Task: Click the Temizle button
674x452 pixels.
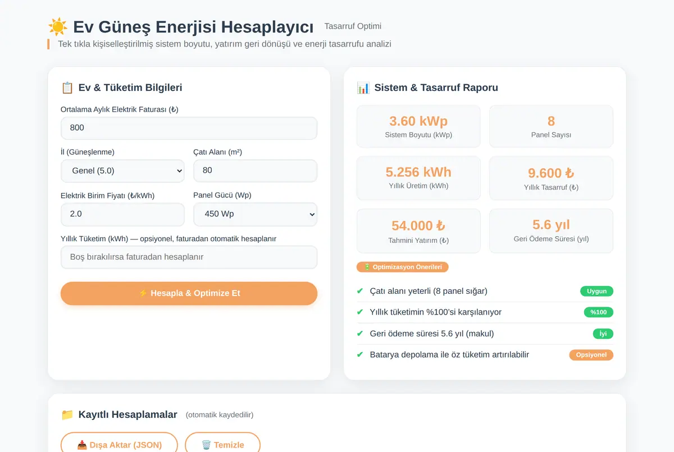Action: tap(222, 445)
